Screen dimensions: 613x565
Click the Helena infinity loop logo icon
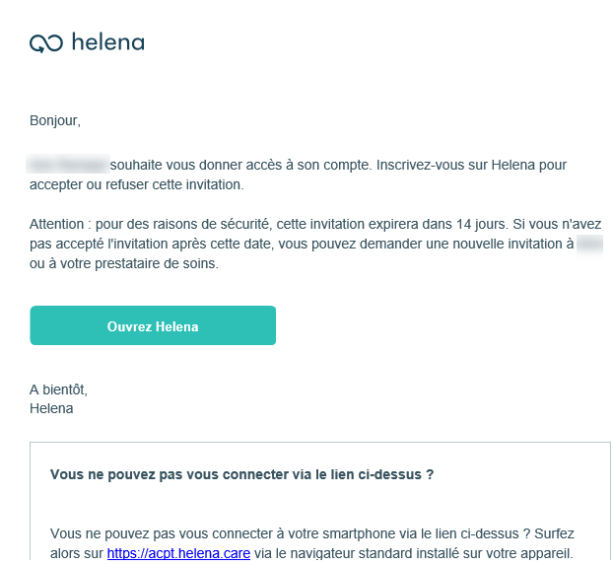click(46, 43)
